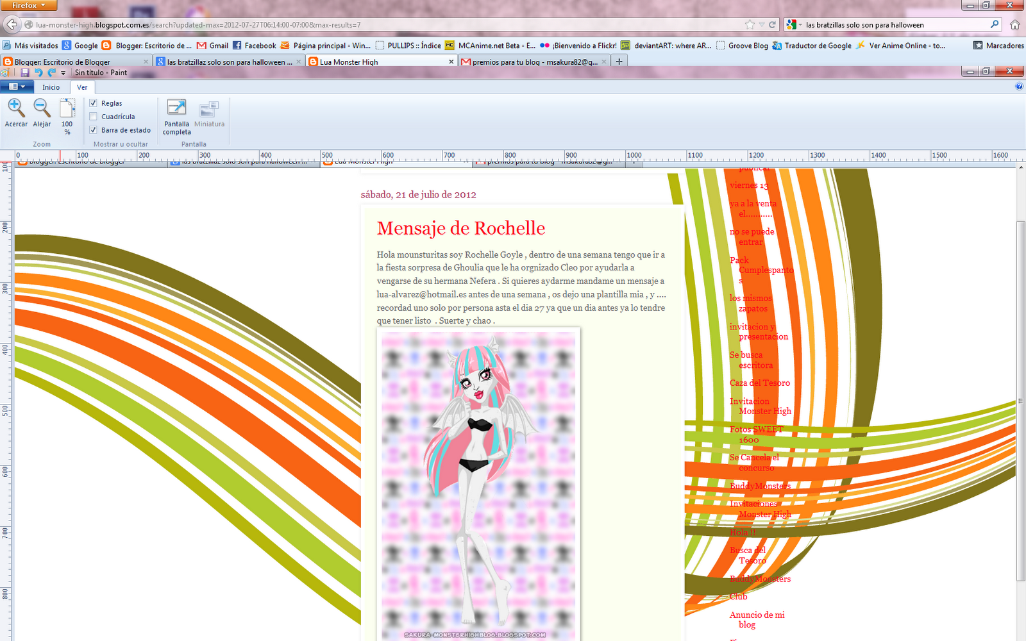
Task: Open Paint help question mark
Action: click(x=1019, y=87)
